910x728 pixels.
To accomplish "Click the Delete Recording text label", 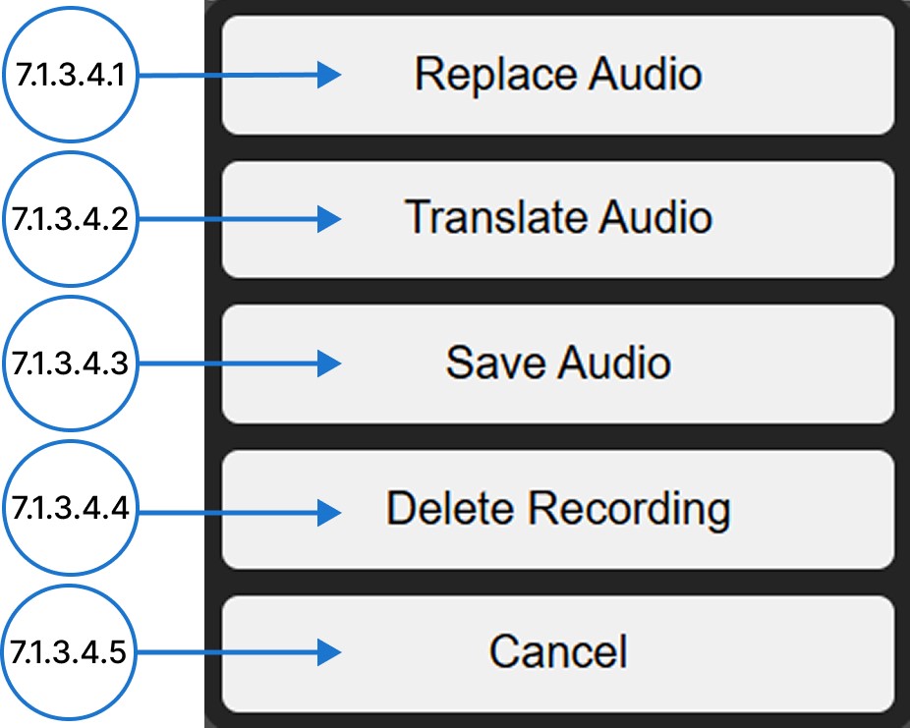I will (x=558, y=507).
